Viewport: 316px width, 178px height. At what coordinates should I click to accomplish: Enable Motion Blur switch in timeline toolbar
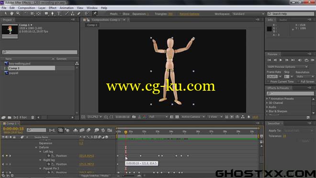[x=89, y=131]
